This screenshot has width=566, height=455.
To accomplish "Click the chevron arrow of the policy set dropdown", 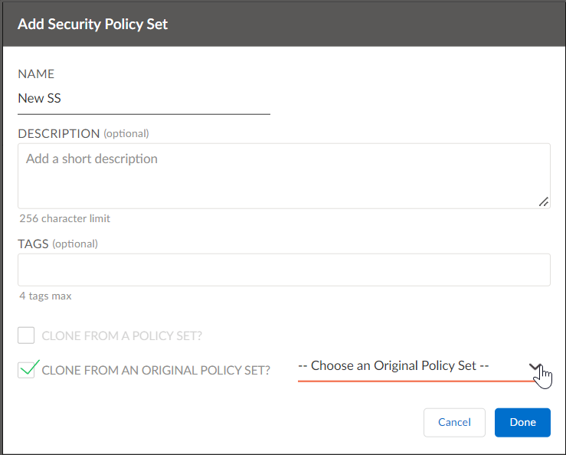I will point(535,367).
